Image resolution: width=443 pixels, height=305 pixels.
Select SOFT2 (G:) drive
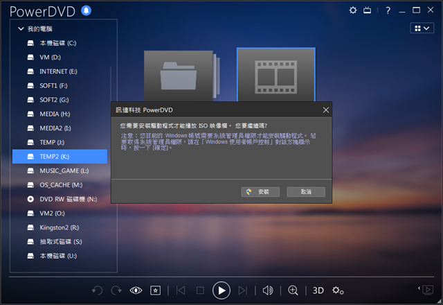[x=60, y=100]
